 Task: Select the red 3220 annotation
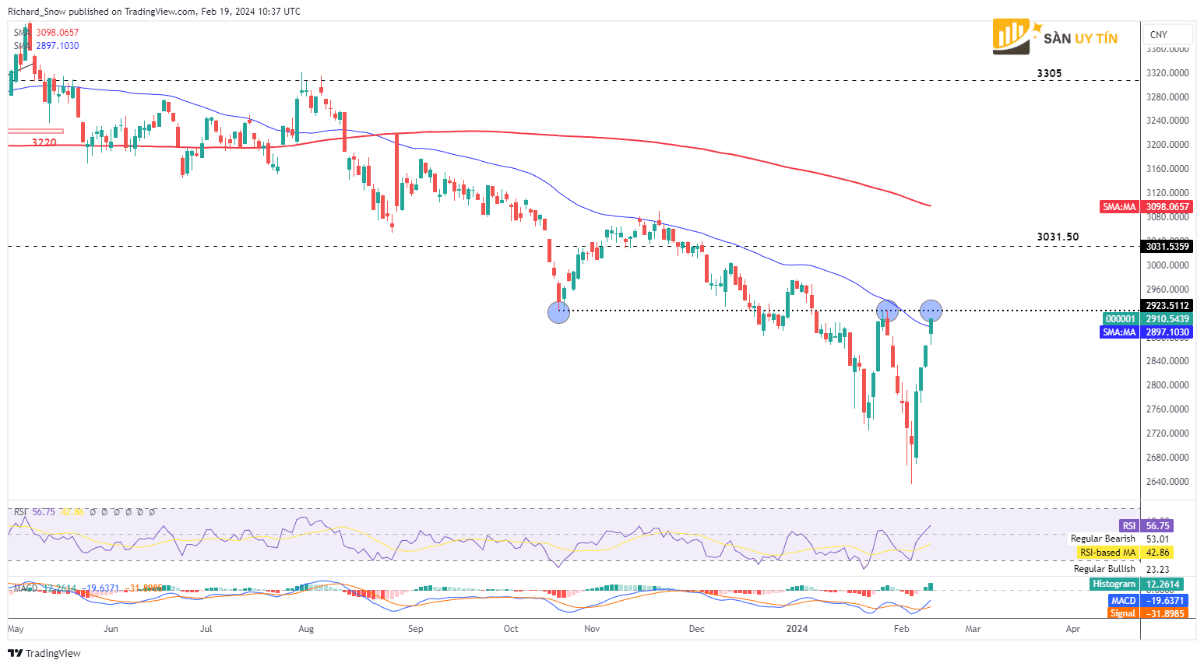coord(44,142)
